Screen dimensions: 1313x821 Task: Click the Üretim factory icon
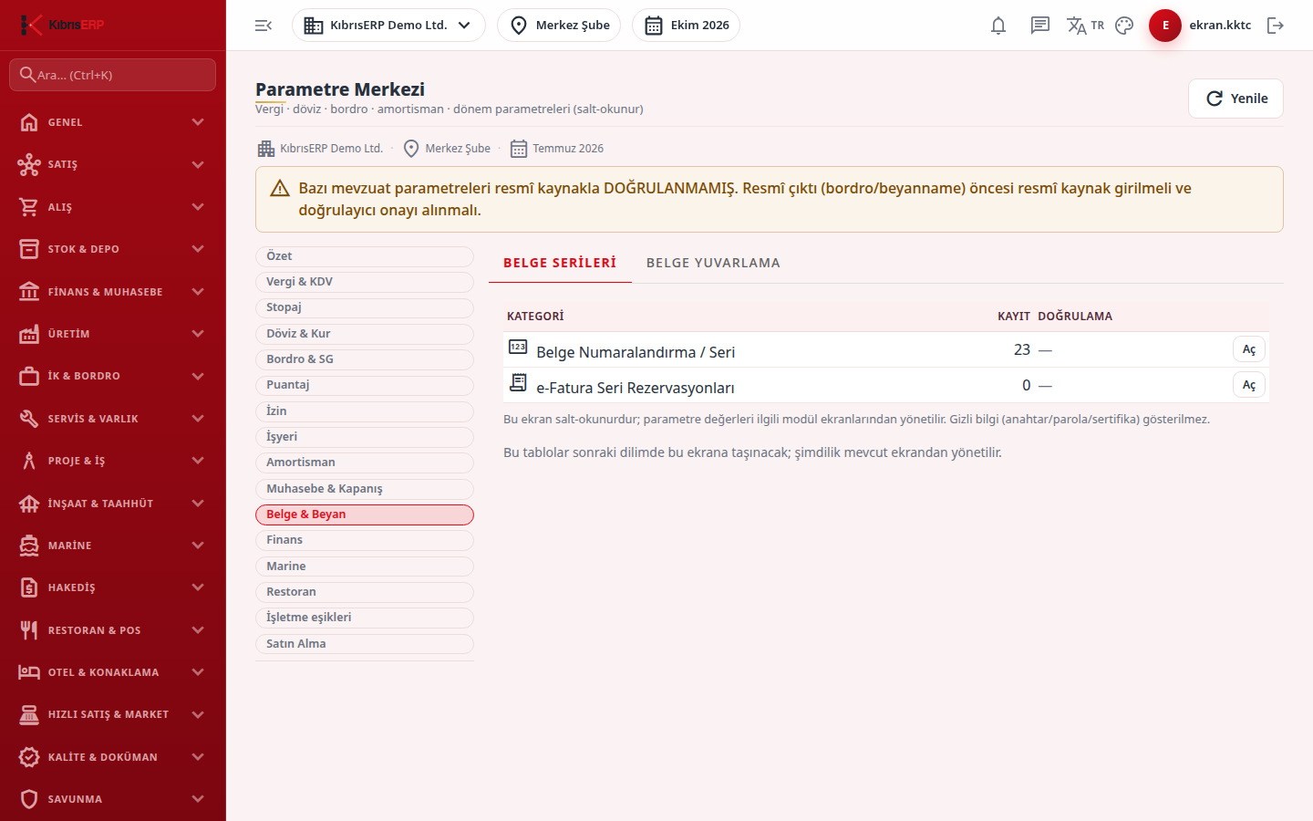click(x=29, y=334)
